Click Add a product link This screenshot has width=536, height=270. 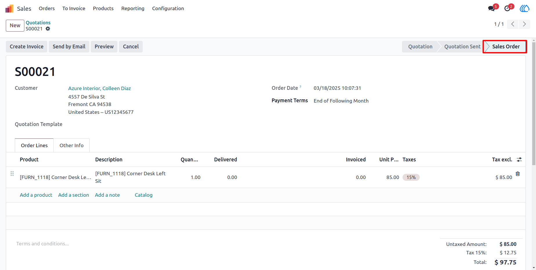coord(36,195)
